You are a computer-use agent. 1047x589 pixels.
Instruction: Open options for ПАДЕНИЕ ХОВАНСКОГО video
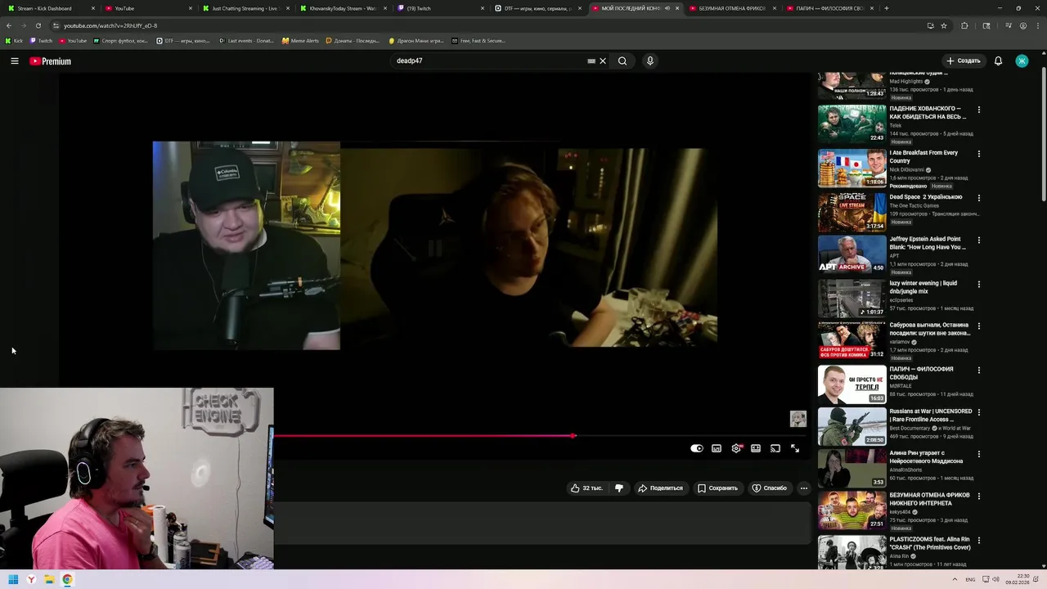[979, 110]
